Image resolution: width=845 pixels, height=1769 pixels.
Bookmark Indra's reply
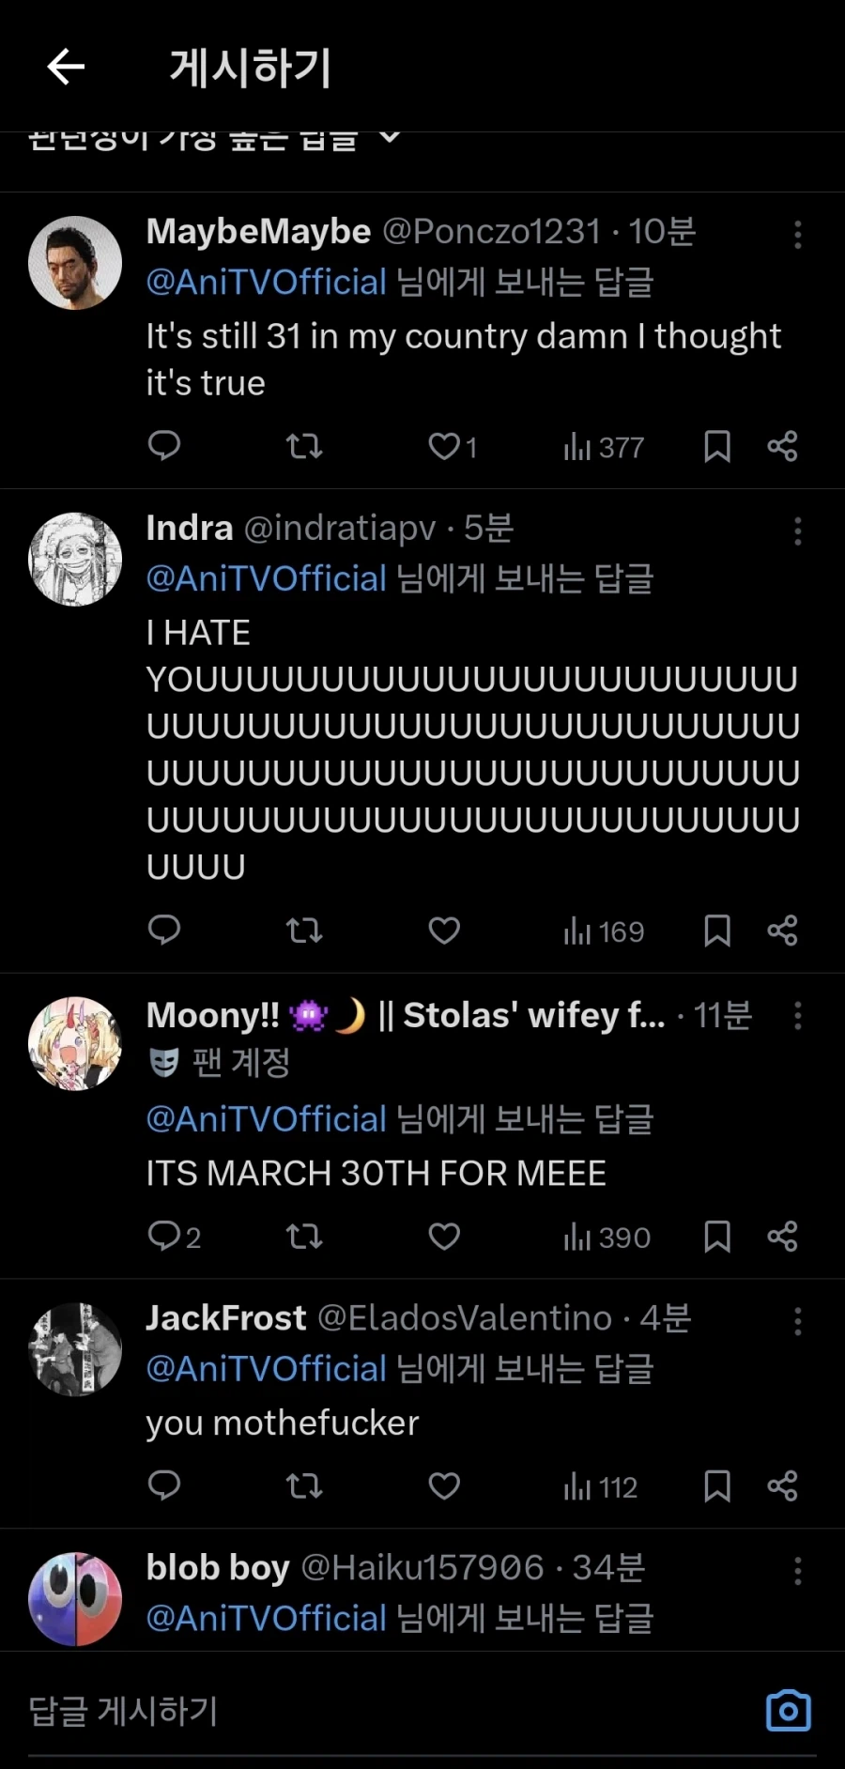coord(717,931)
